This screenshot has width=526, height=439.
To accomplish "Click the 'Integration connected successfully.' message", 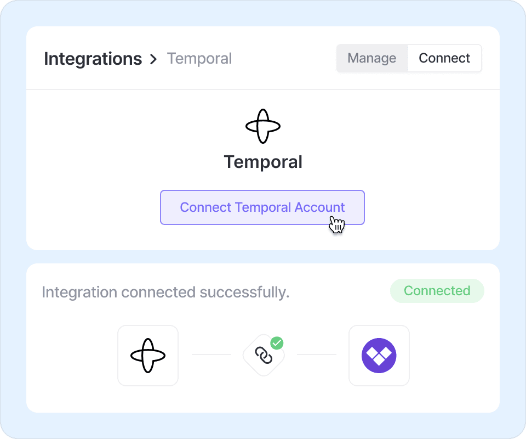I will [165, 292].
